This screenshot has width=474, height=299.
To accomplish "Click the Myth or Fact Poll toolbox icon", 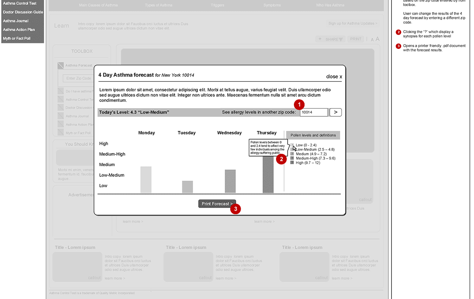I will click(x=60, y=133).
